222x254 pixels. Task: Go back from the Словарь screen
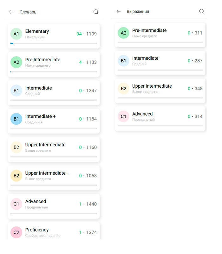pos(11,12)
